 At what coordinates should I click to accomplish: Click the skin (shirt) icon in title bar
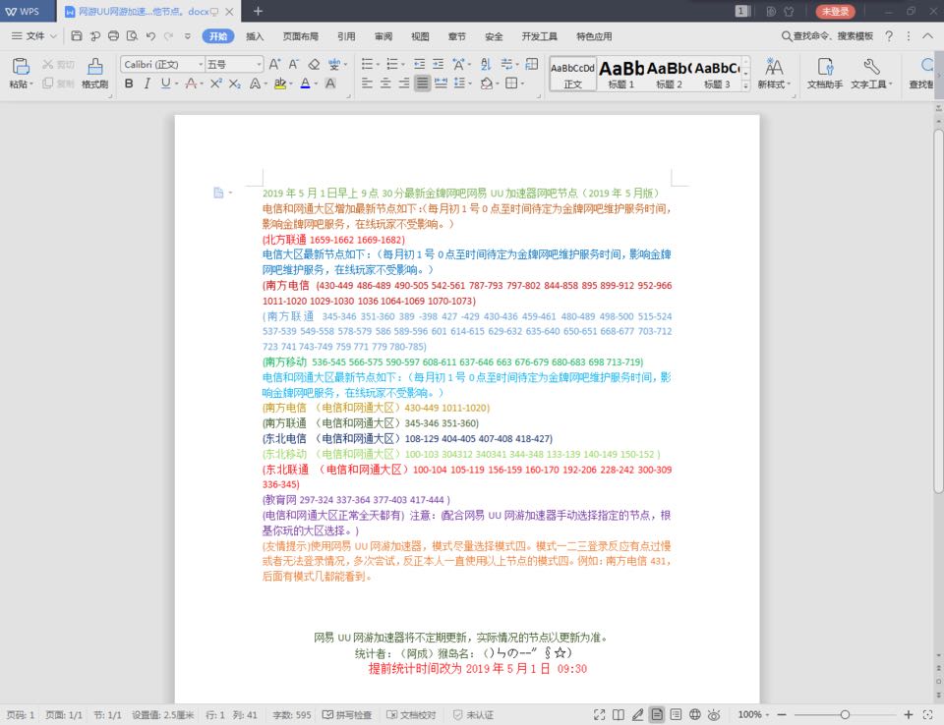click(x=789, y=11)
